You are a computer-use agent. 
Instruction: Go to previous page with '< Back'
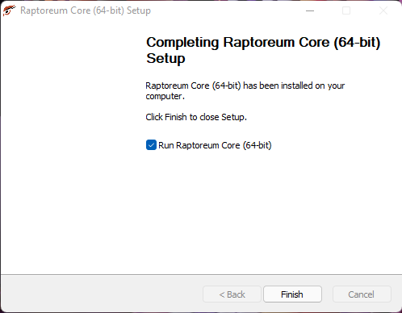pyautogui.click(x=232, y=294)
